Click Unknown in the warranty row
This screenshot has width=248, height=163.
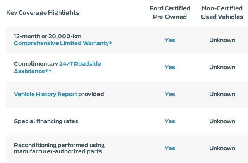[x=222, y=40]
